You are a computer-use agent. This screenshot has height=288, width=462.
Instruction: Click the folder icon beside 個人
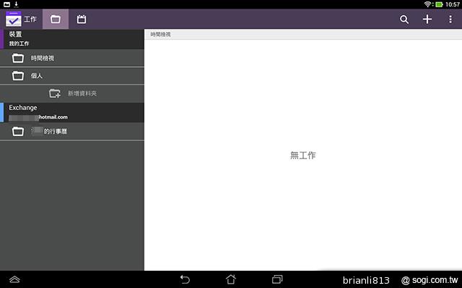pyautogui.click(x=17, y=76)
